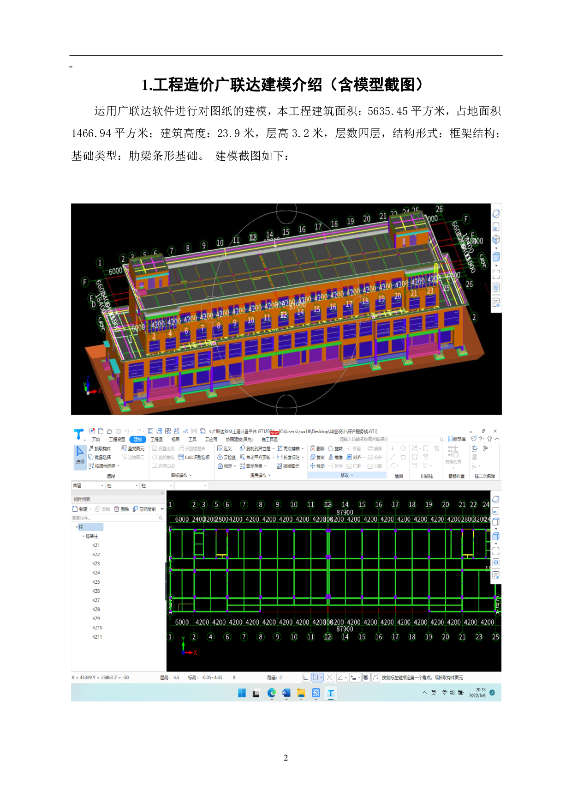
Task: Open the 视图 ribbon tab
Action: (x=175, y=439)
